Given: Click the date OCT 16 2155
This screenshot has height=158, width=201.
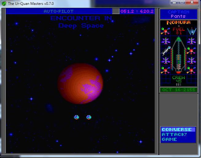Looking at the screenshot, I should click(x=179, y=90).
